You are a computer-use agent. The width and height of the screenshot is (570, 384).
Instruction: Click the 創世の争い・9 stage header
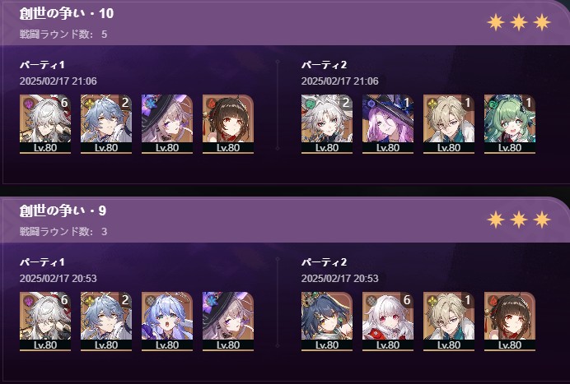click(63, 211)
